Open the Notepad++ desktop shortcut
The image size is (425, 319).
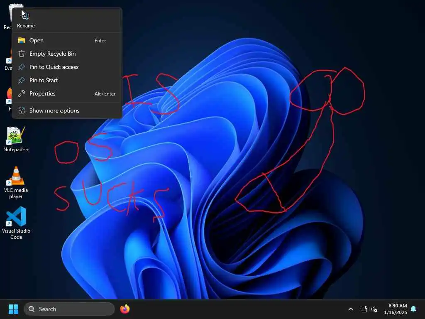(16, 139)
